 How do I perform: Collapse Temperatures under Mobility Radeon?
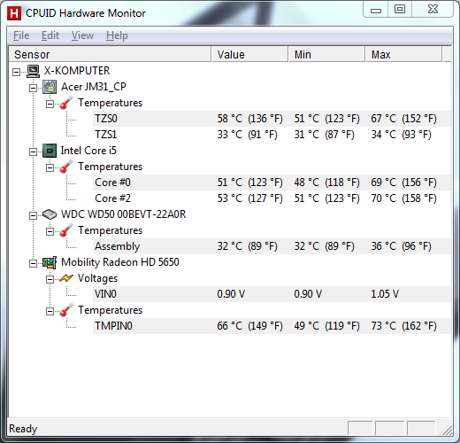click(50, 311)
